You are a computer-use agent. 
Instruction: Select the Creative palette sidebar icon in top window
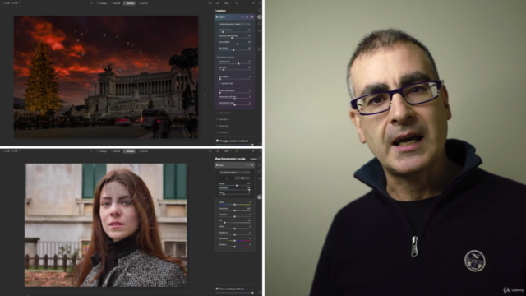(x=260, y=17)
